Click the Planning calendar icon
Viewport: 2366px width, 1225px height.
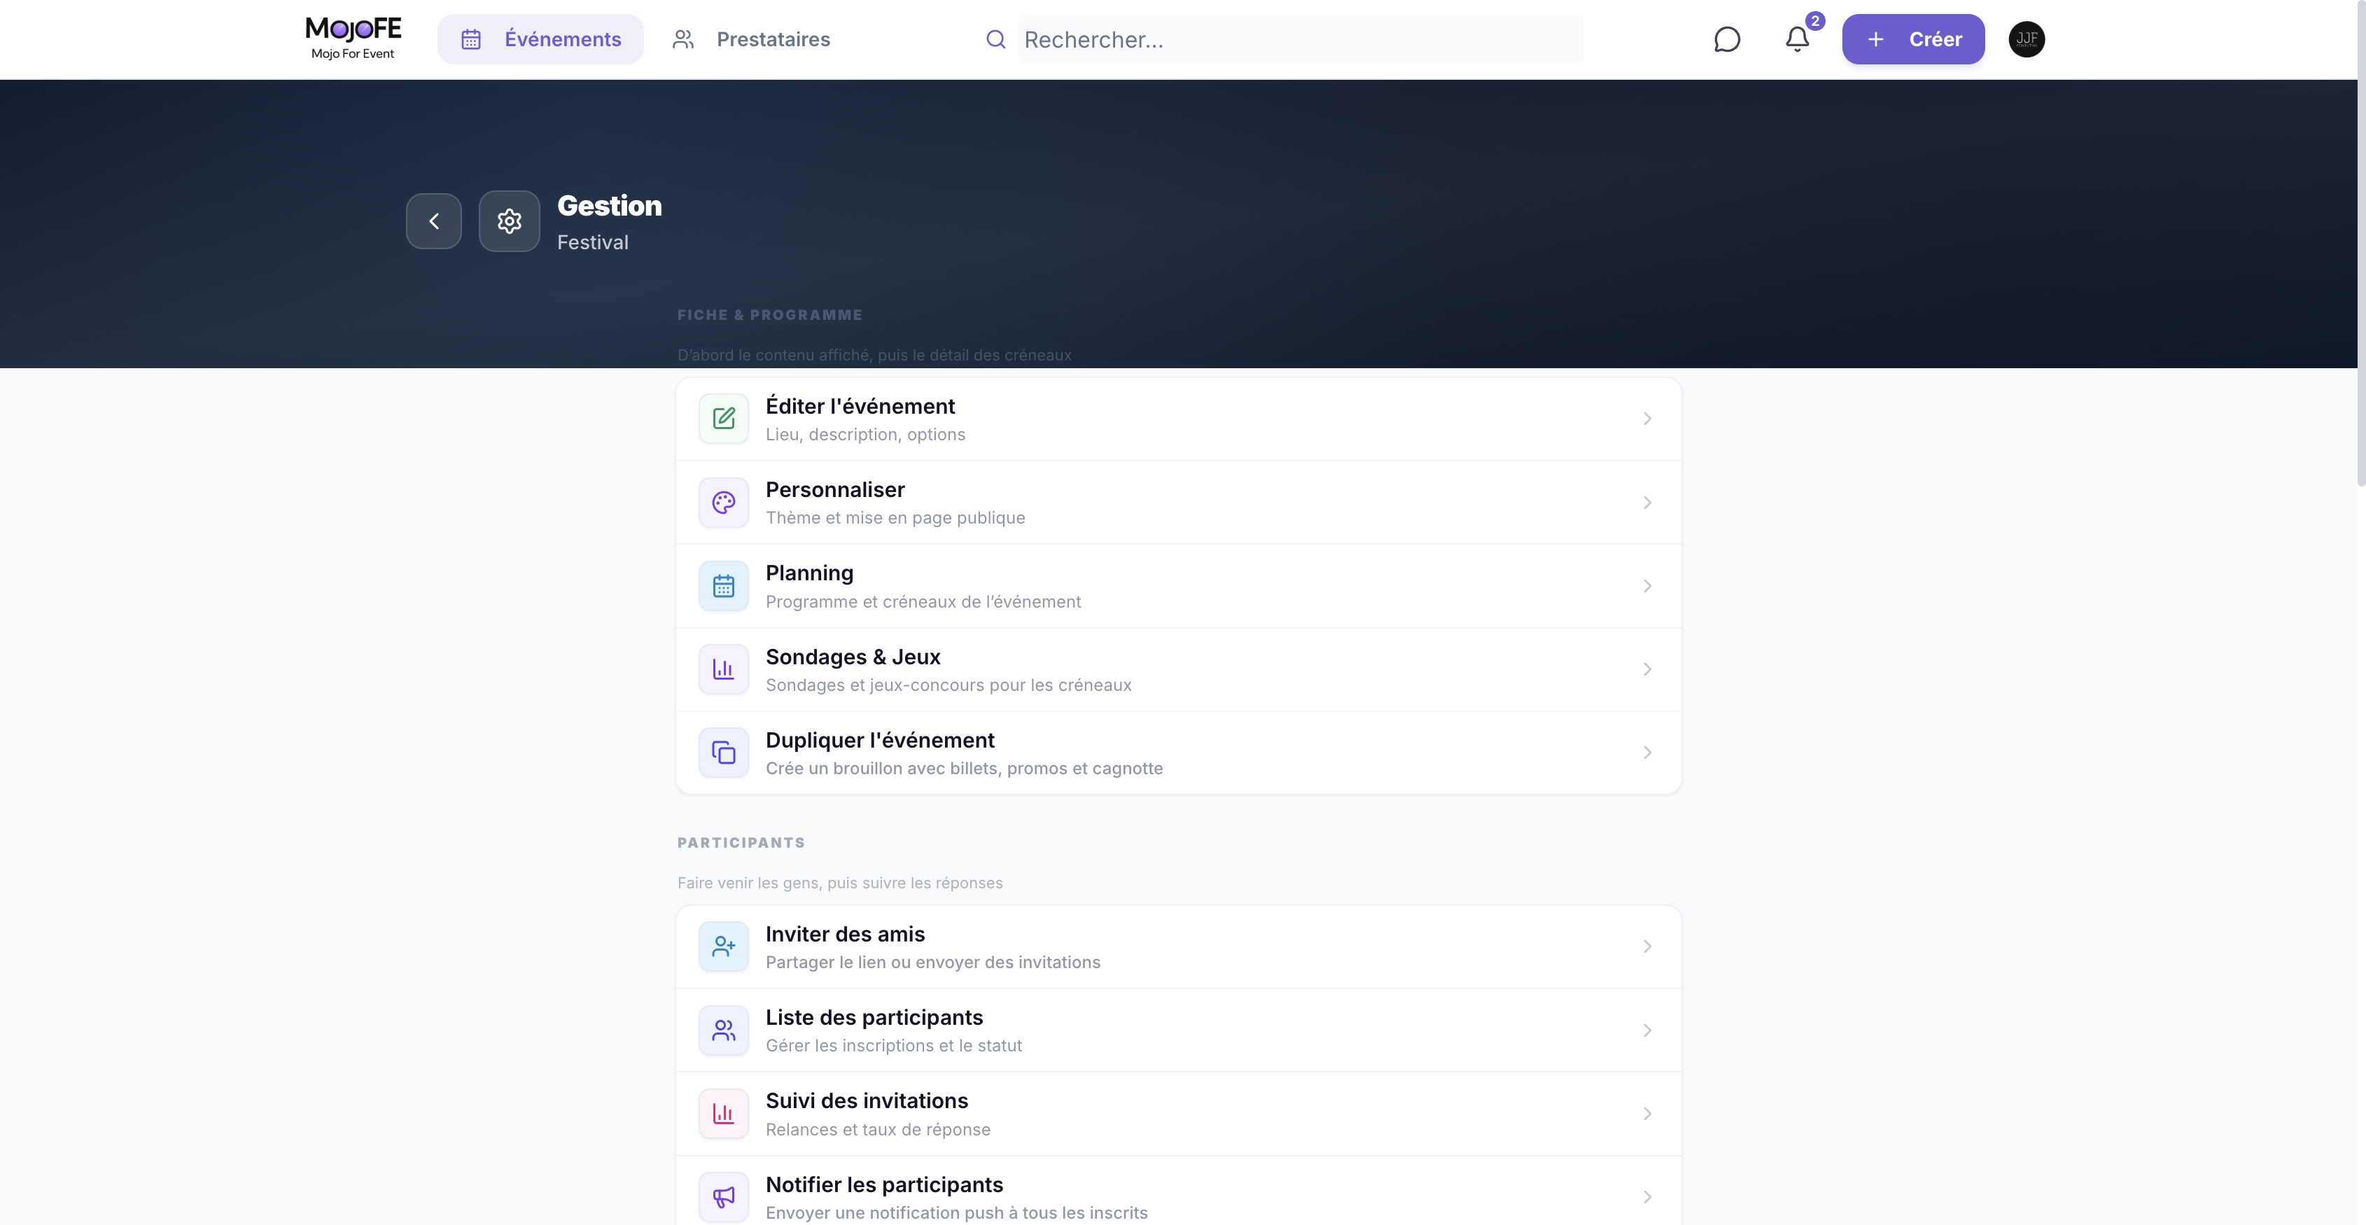(x=724, y=586)
